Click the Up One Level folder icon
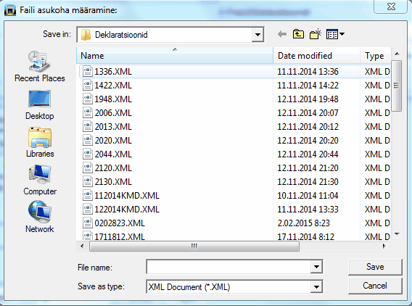412x306 pixels. pos(298,34)
